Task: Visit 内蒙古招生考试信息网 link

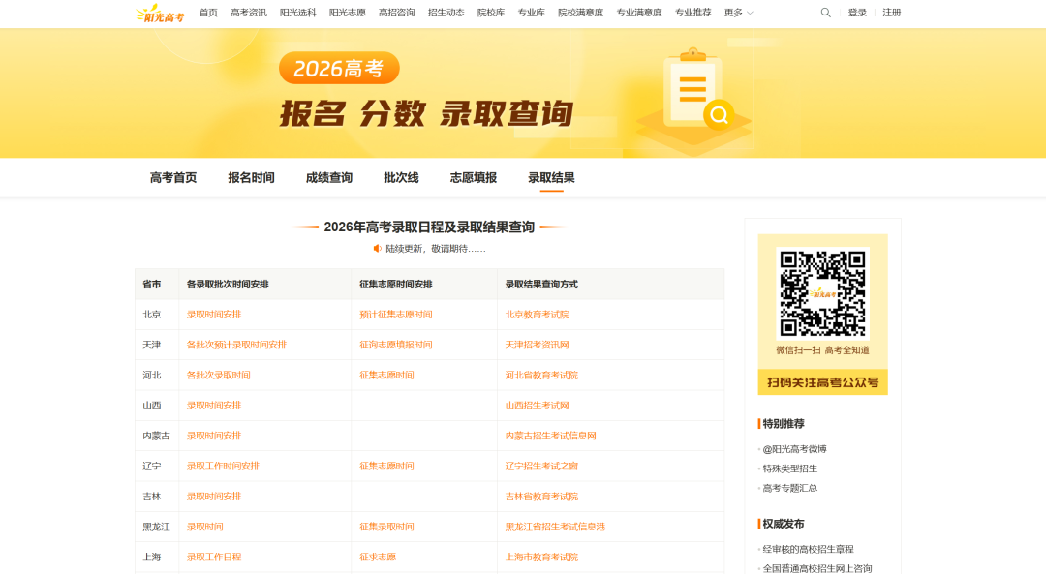Action: (x=550, y=436)
